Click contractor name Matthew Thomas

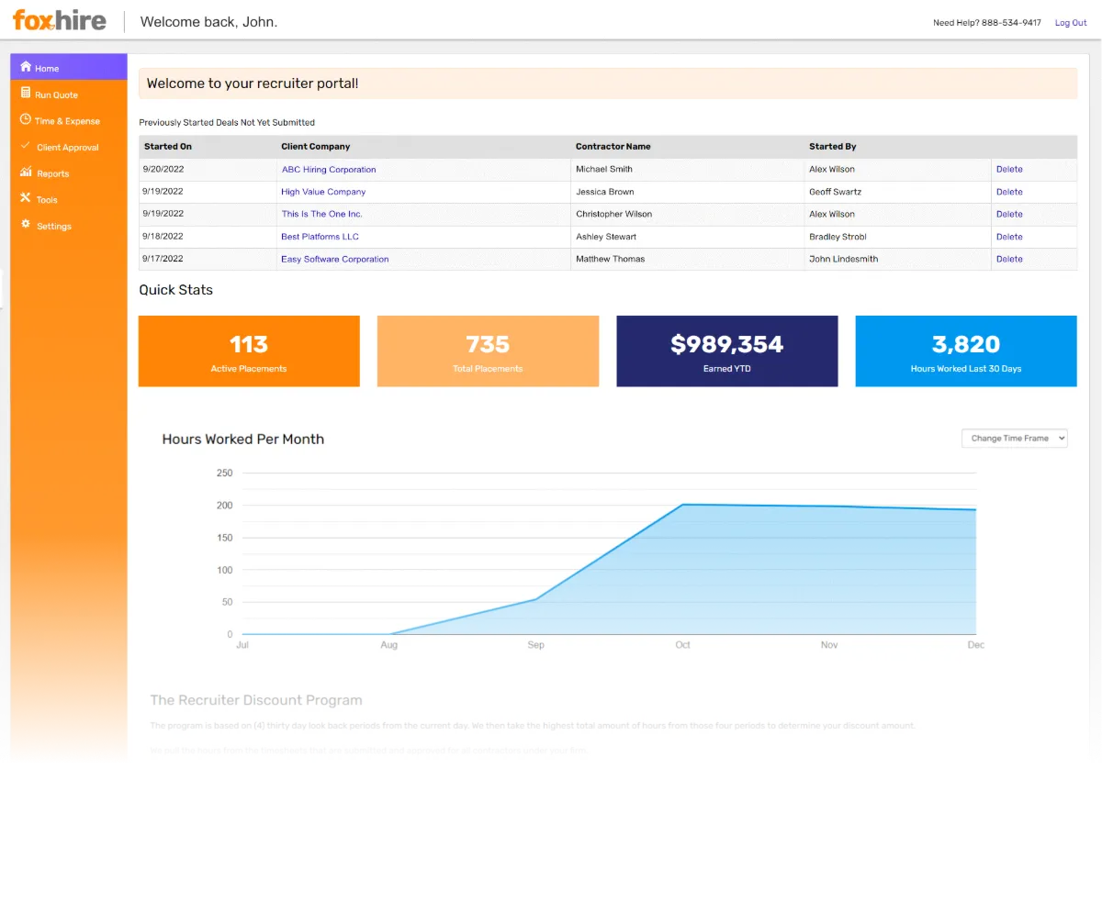tap(611, 259)
